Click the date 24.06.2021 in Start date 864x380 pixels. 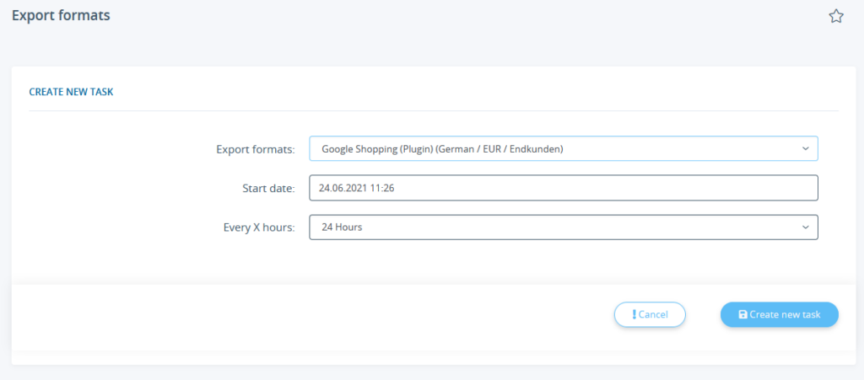(x=343, y=188)
